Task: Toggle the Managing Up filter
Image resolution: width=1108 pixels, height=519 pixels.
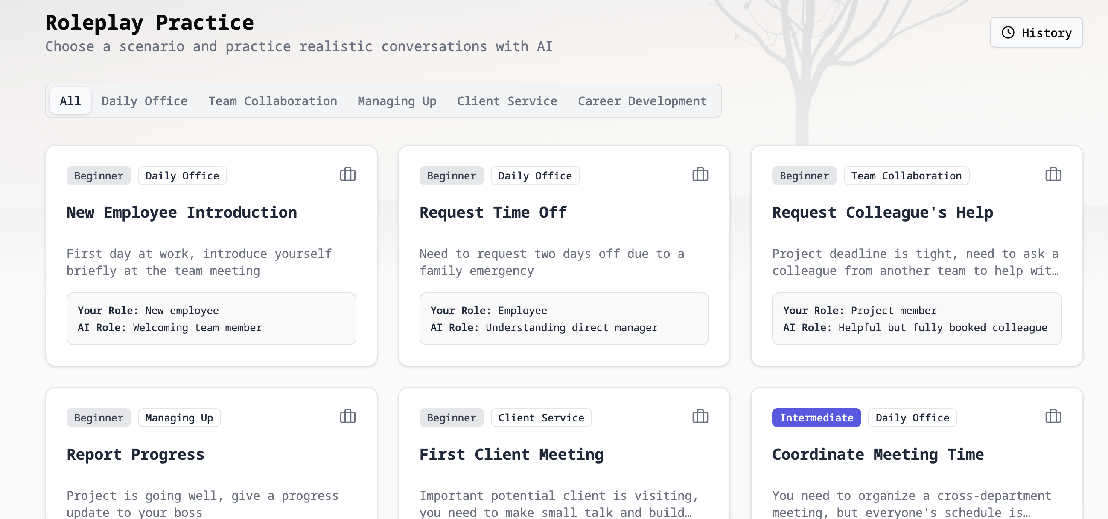Action: tap(397, 101)
